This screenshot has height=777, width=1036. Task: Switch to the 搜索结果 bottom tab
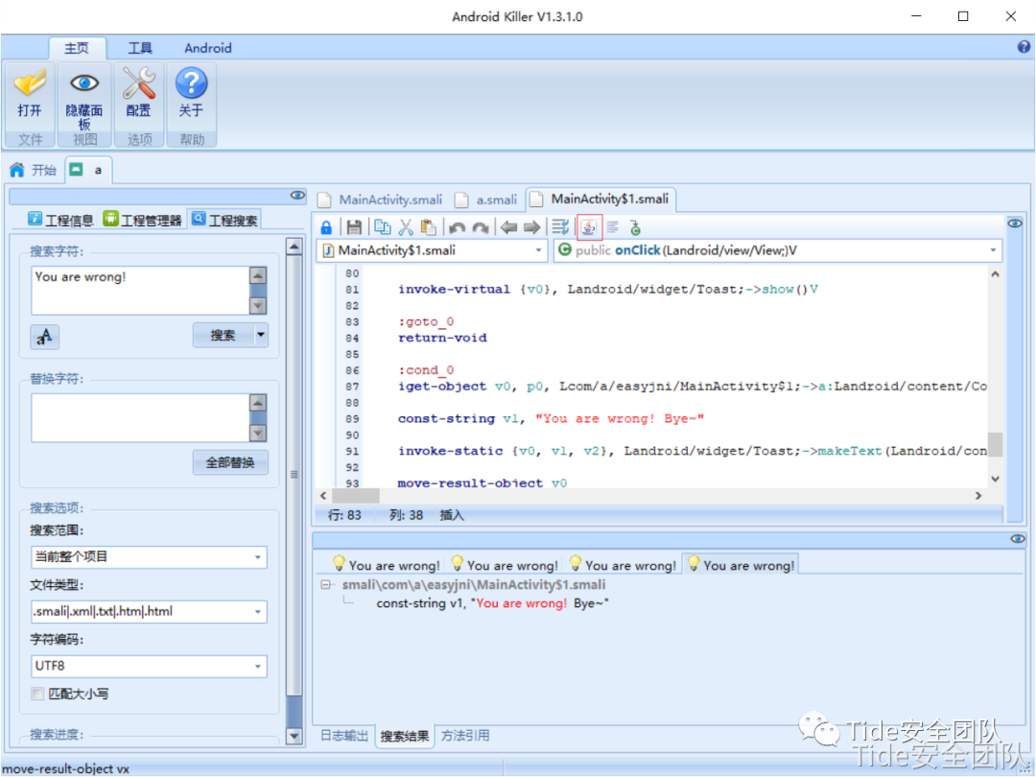point(405,736)
